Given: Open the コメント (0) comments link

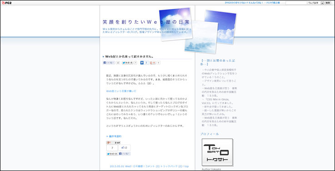Looking at the screenshot, I should click(x=152, y=166).
